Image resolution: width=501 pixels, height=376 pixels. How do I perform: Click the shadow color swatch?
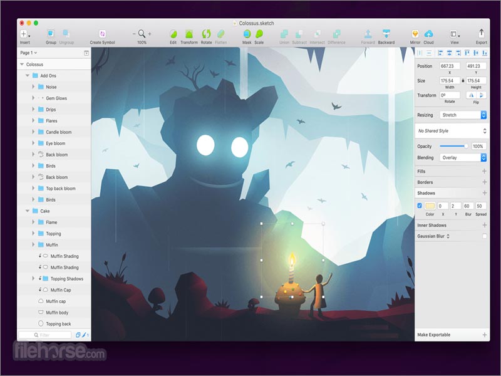click(x=430, y=206)
